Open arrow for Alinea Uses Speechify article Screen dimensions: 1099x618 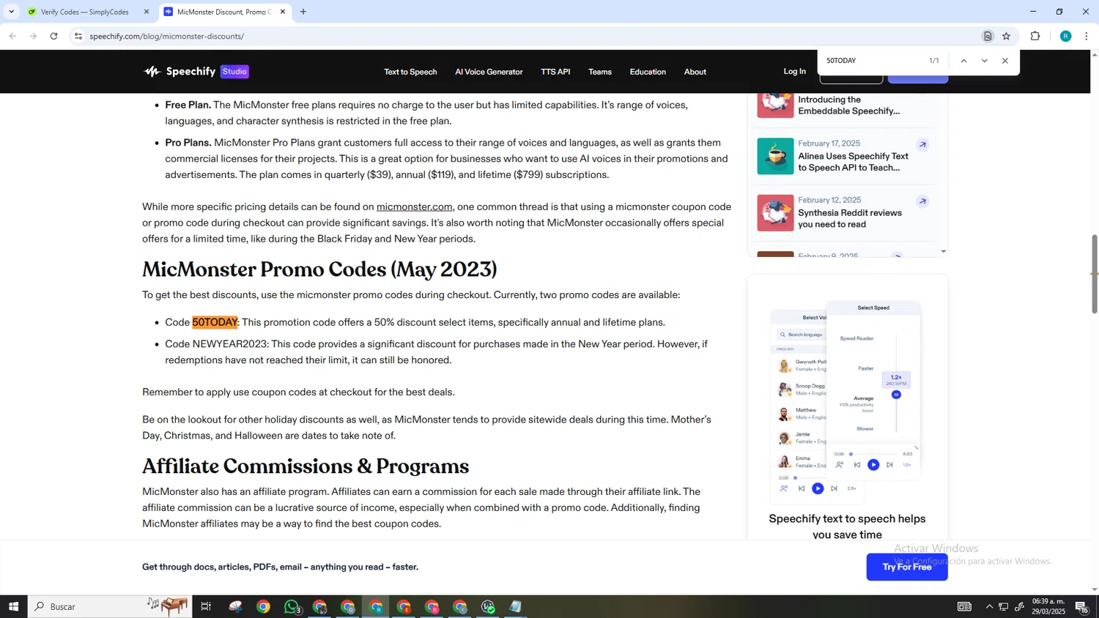click(x=922, y=144)
